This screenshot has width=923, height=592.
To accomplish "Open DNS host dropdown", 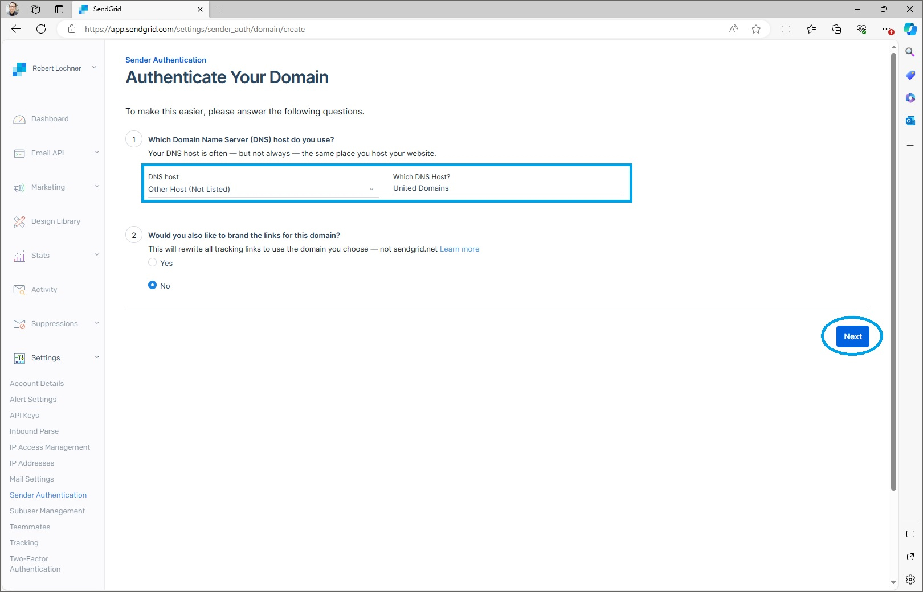I will (x=263, y=189).
